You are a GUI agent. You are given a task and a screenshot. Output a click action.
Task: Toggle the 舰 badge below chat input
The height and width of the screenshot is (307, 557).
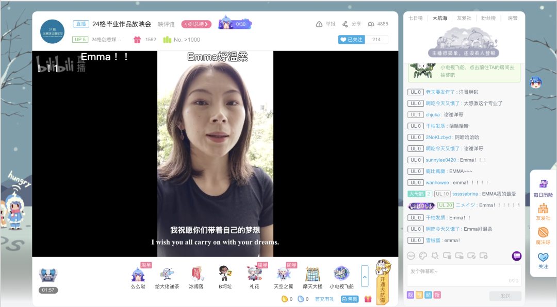[411, 295]
